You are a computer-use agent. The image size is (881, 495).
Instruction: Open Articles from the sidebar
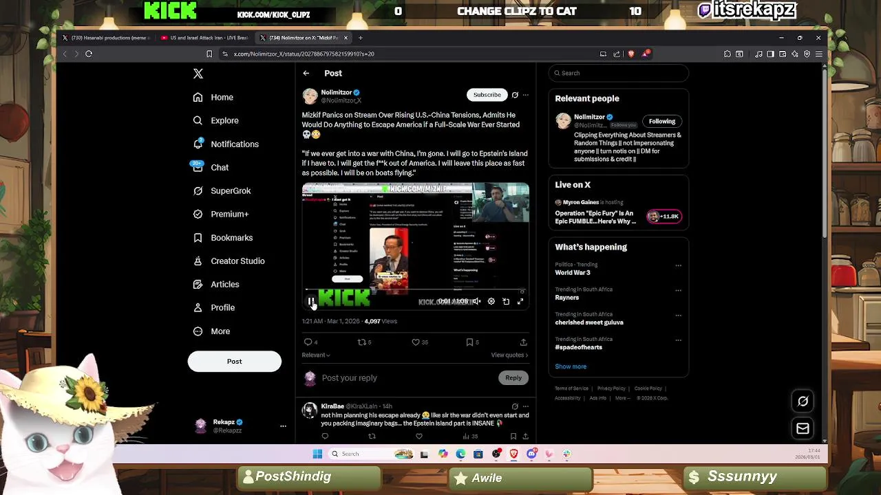pos(215,284)
